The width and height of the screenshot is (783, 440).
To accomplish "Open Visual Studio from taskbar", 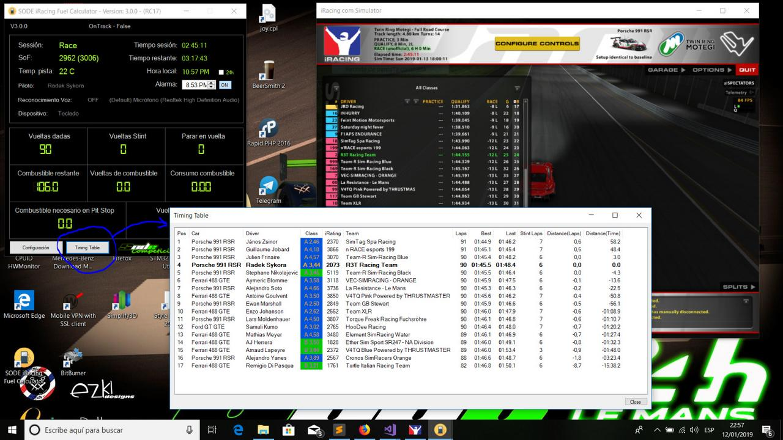I will pos(390,430).
